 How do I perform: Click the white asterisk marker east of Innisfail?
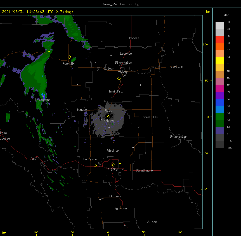click(140, 85)
